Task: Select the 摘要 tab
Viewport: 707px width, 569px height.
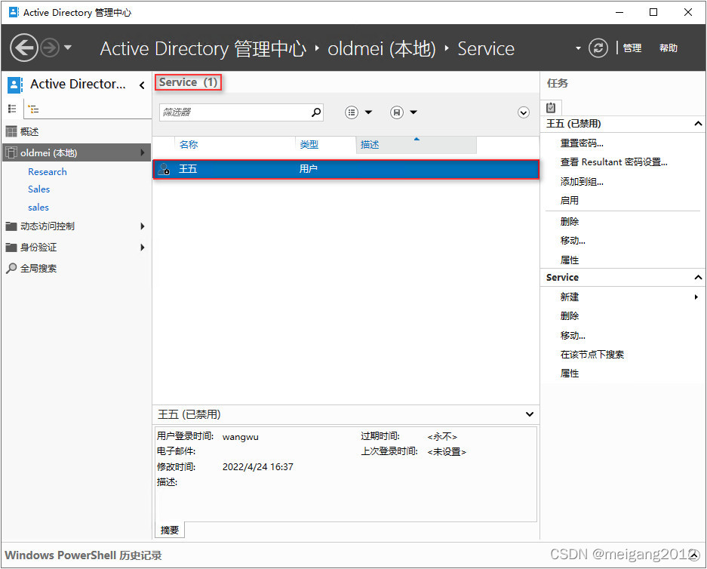Action: (170, 531)
